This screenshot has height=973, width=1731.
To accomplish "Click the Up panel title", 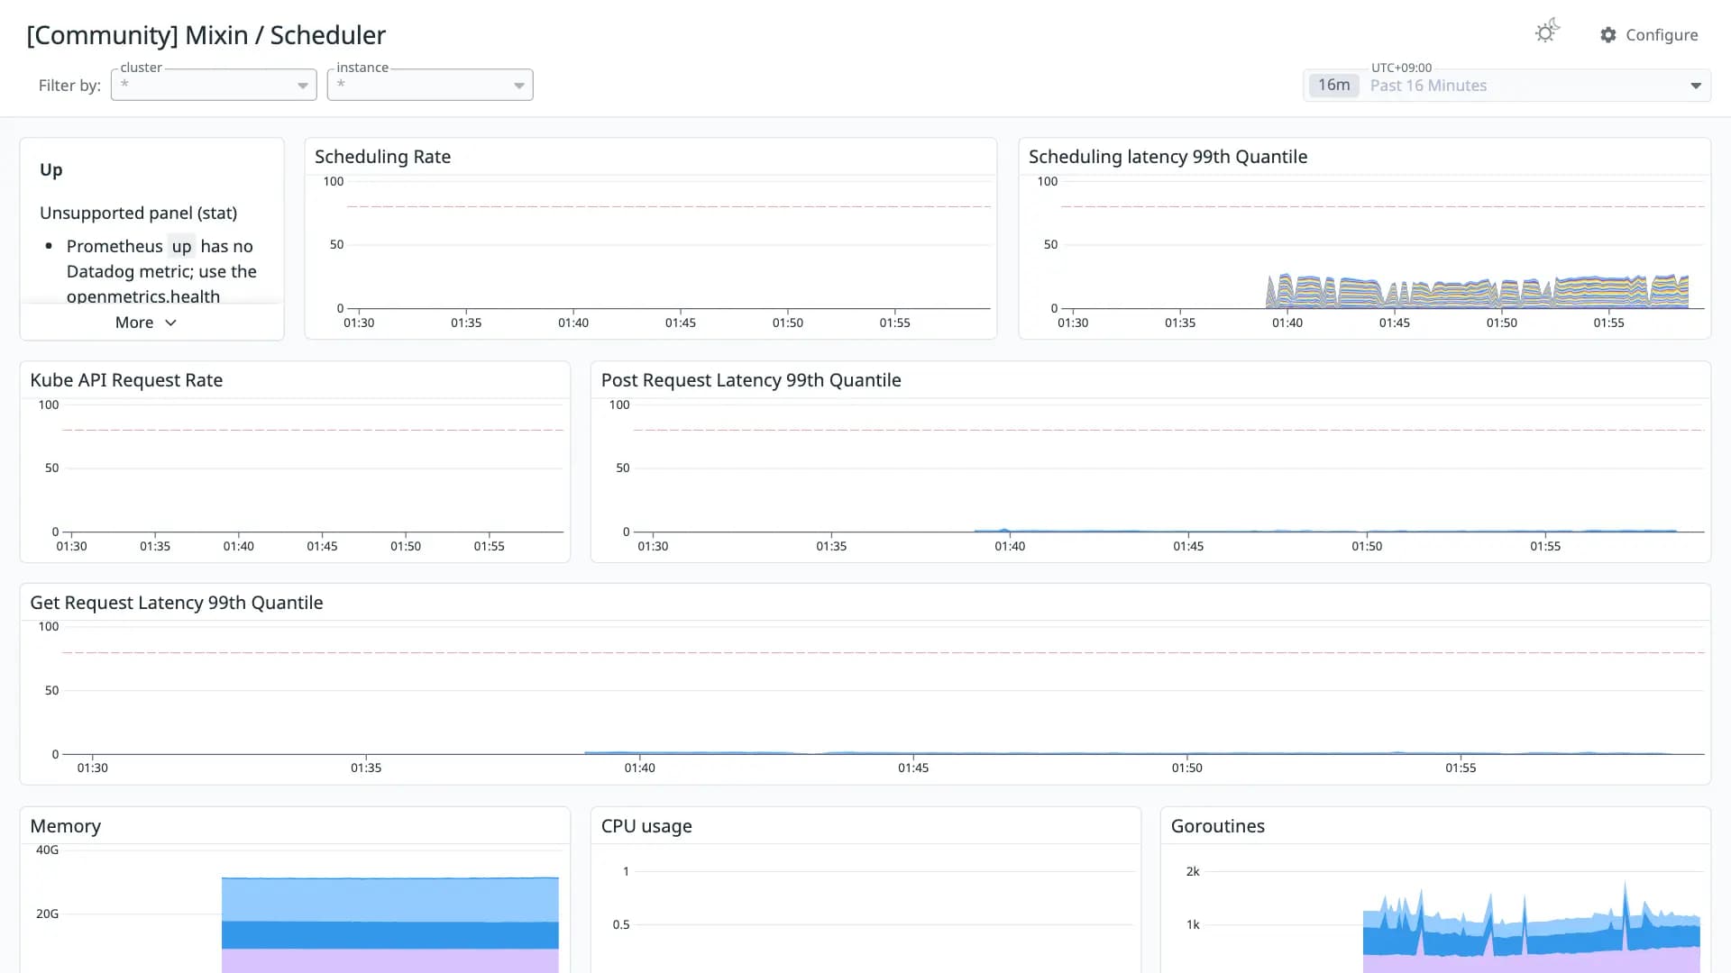I will click(51, 169).
